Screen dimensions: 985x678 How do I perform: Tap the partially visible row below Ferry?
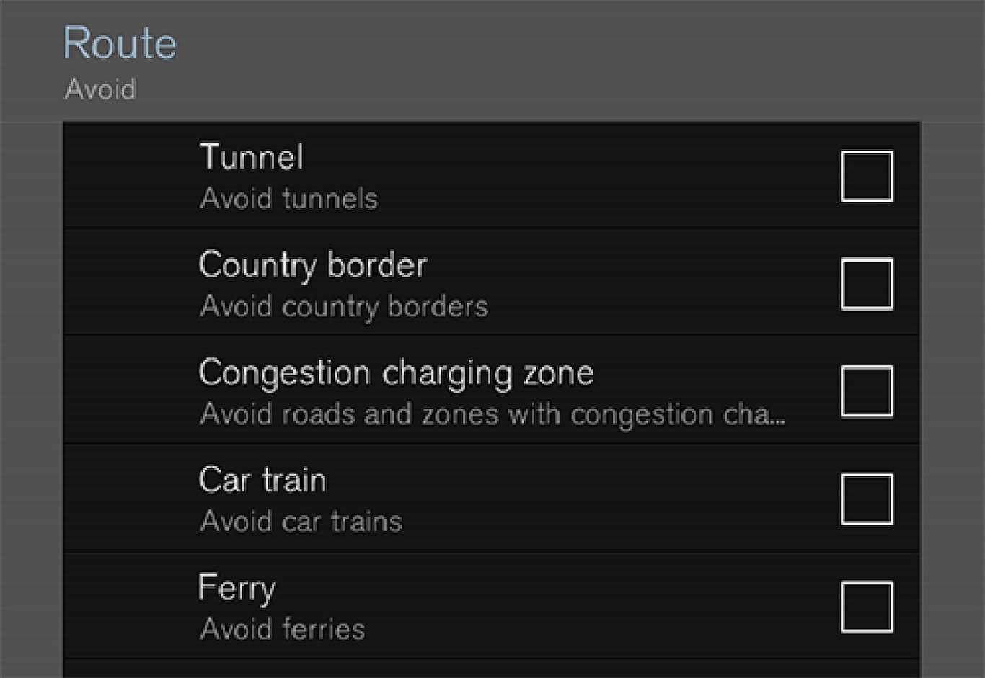click(x=490, y=669)
